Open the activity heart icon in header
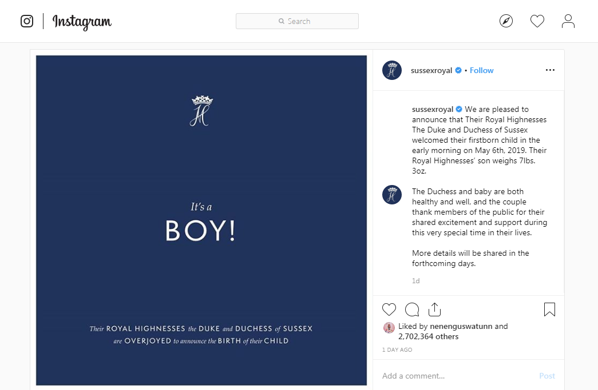Viewport: 598px width, 390px height. (x=537, y=21)
